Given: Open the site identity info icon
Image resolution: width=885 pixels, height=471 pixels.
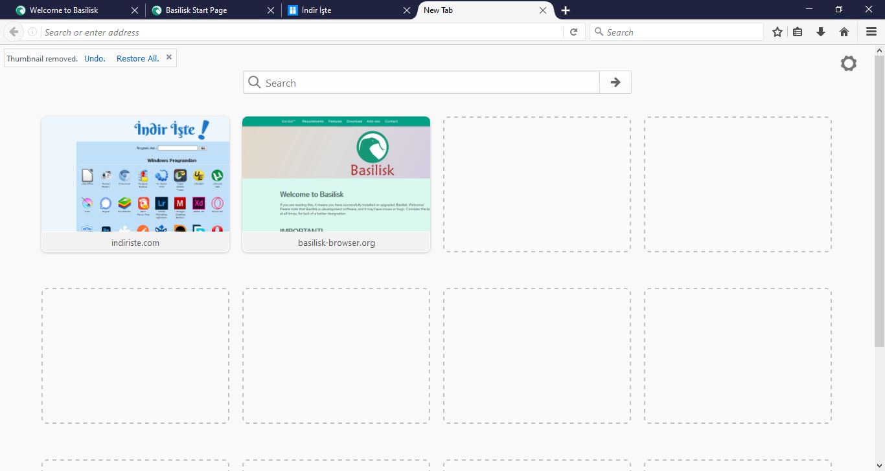Looking at the screenshot, I should (32, 32).
